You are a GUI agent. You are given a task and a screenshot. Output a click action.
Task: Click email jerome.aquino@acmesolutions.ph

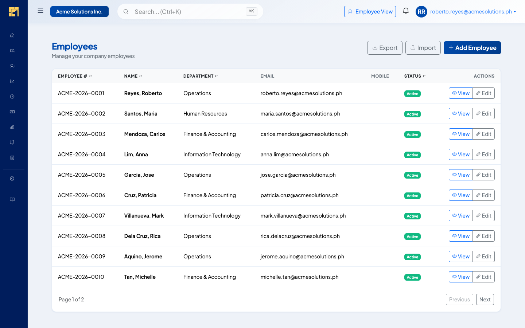(x=302, y=257)
